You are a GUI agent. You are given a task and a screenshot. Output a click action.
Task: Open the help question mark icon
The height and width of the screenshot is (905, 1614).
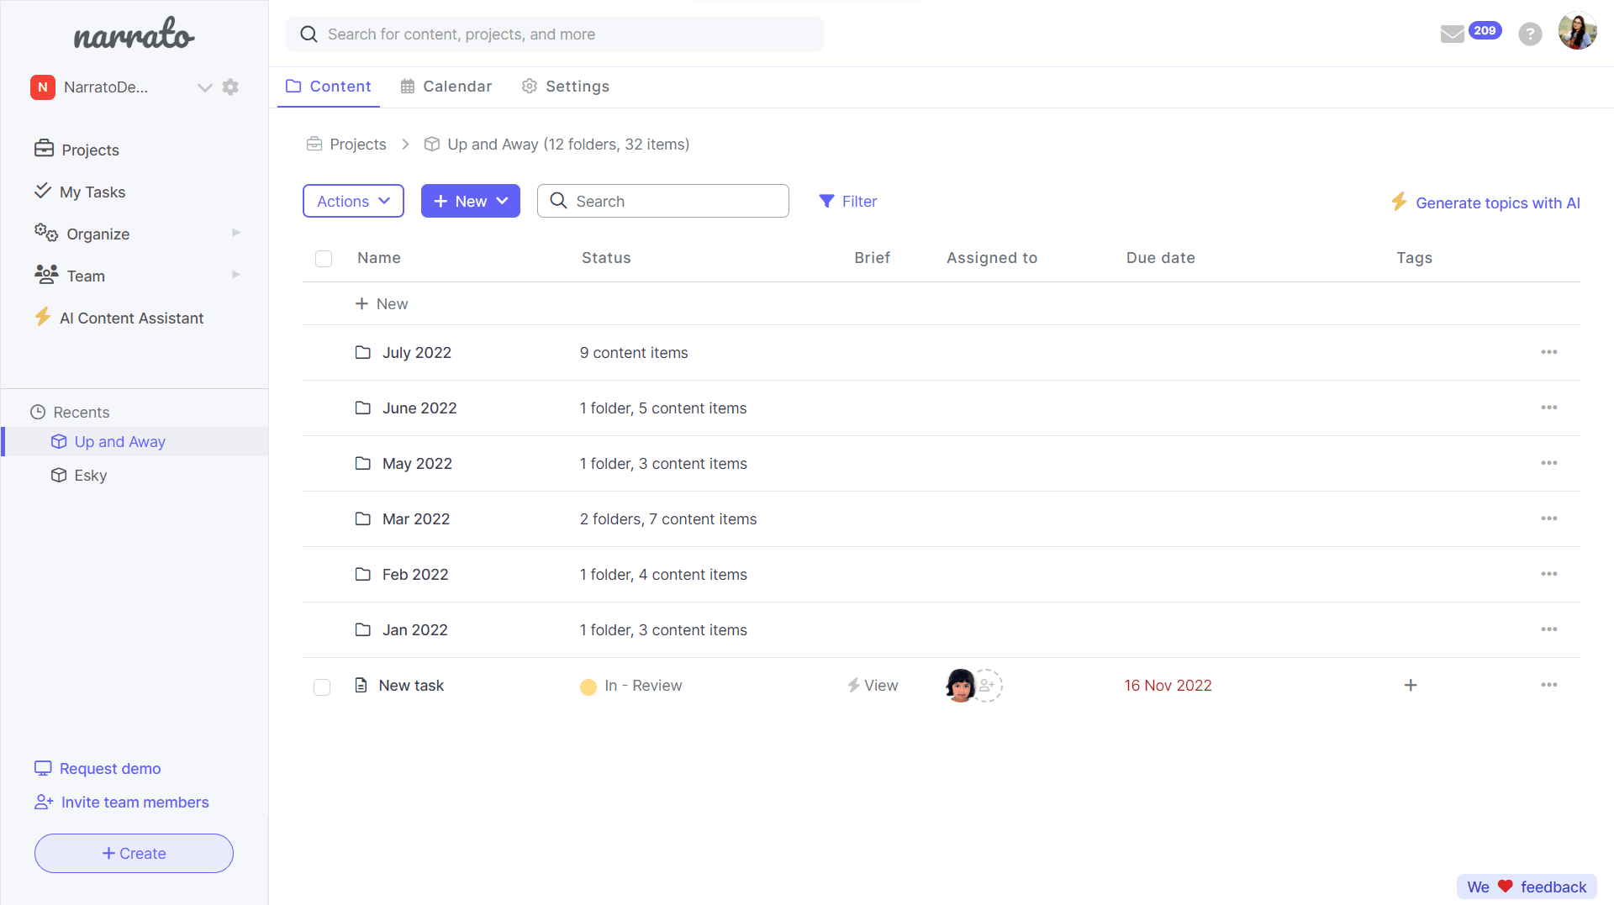pyautogui.click(x=1530, y=34)
